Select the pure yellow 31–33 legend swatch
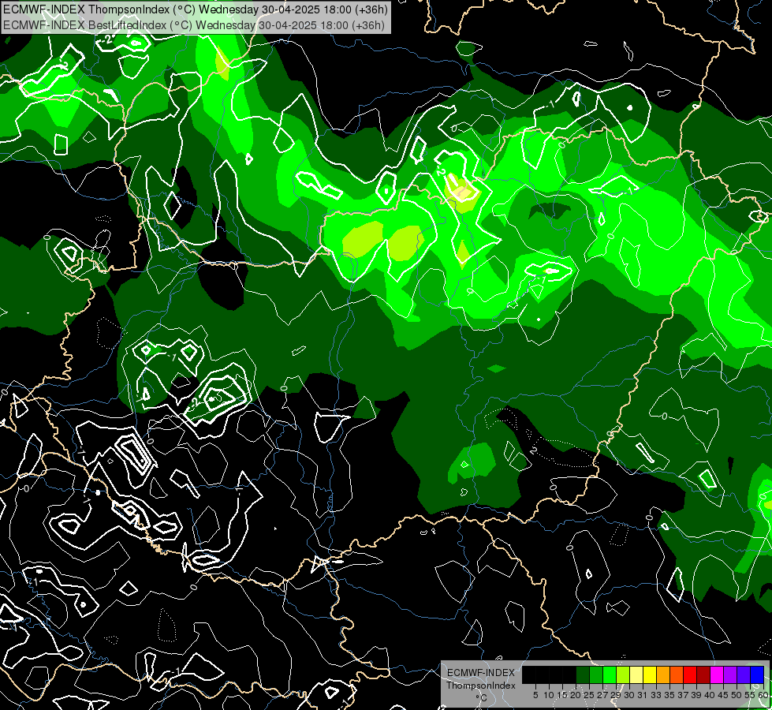The width and height of the screenshot is (772, 710). [650, 674]
